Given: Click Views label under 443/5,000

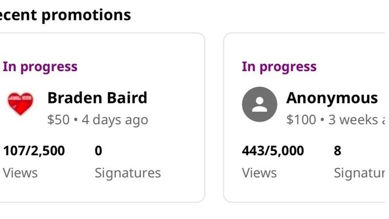Looking at the screenshot, I should [x=259, y=173].
